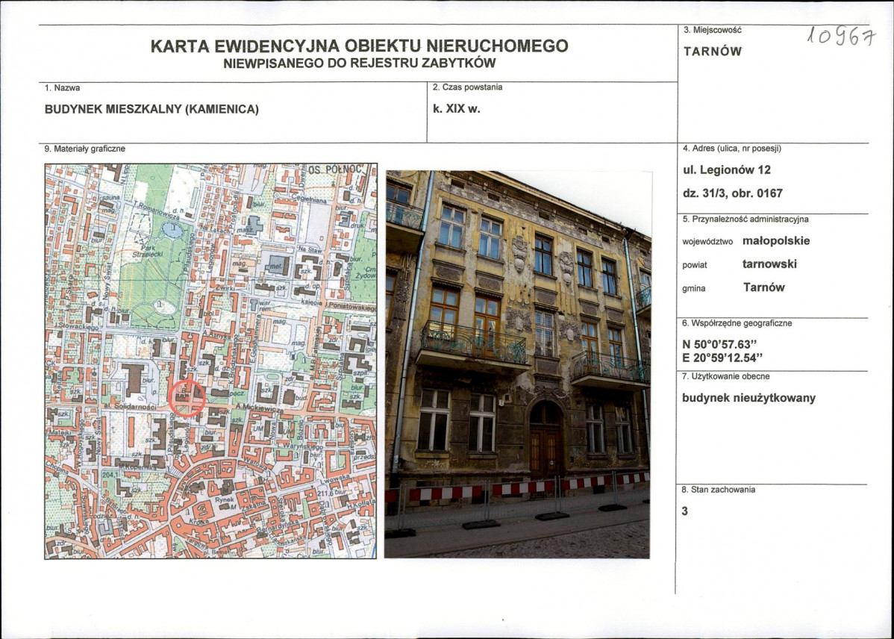Click the title KARTA EWIDENCYJNA OBIEKTU NIERUCHOMEGO
Image resolution: width=894 pixels, height=639 pixels.
(359, 46)
